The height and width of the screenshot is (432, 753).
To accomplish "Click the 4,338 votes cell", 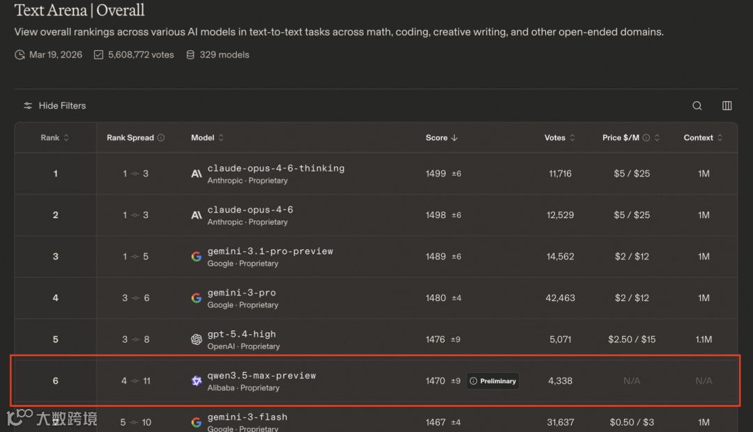I will [x=561, y=381].
